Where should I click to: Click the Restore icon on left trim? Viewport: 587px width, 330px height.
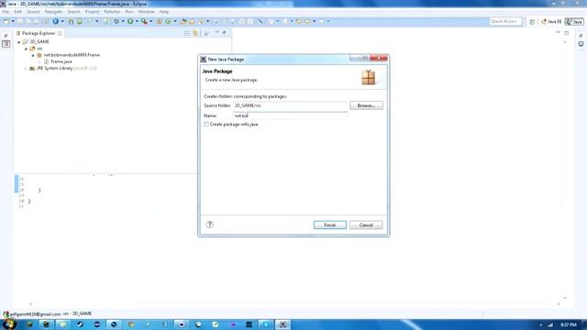(6, 36)
